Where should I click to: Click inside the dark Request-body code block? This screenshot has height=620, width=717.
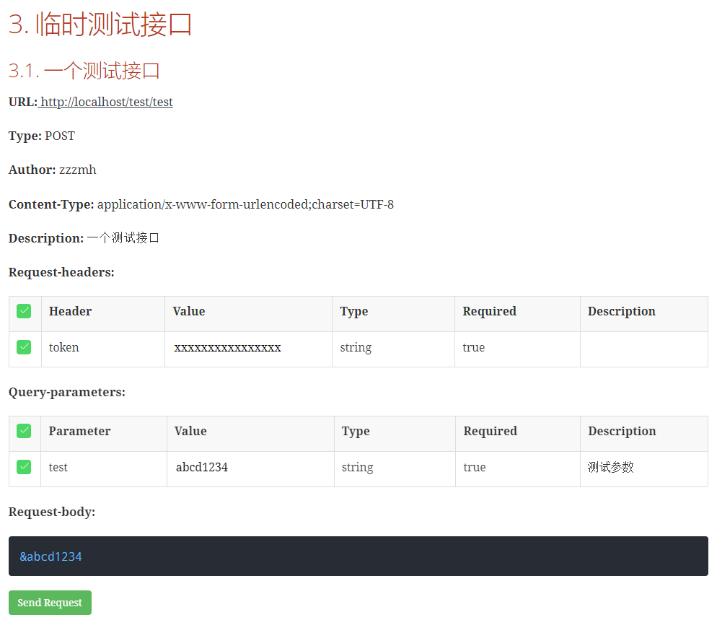click(x=358, y=556)
